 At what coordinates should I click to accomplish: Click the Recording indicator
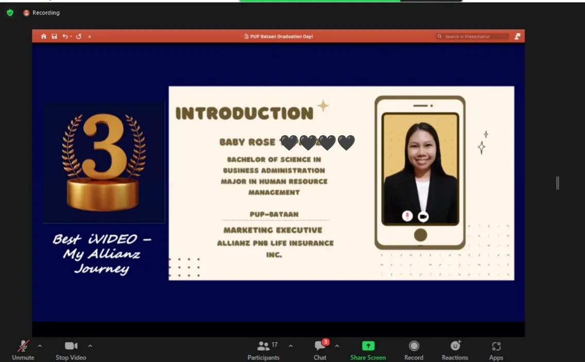coord(41,13)
